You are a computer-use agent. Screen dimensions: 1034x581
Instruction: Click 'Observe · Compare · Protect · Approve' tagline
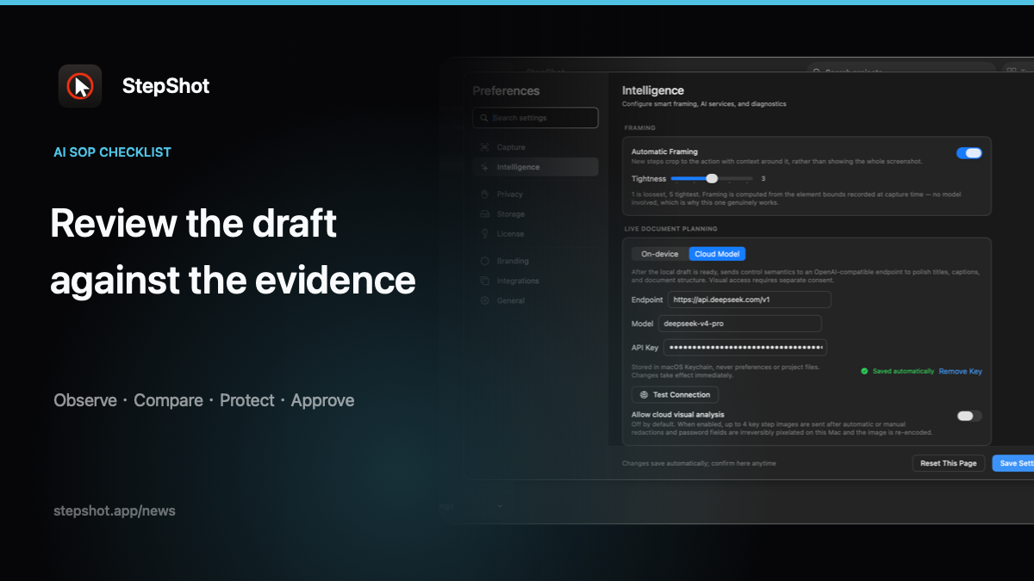(204, 400)
